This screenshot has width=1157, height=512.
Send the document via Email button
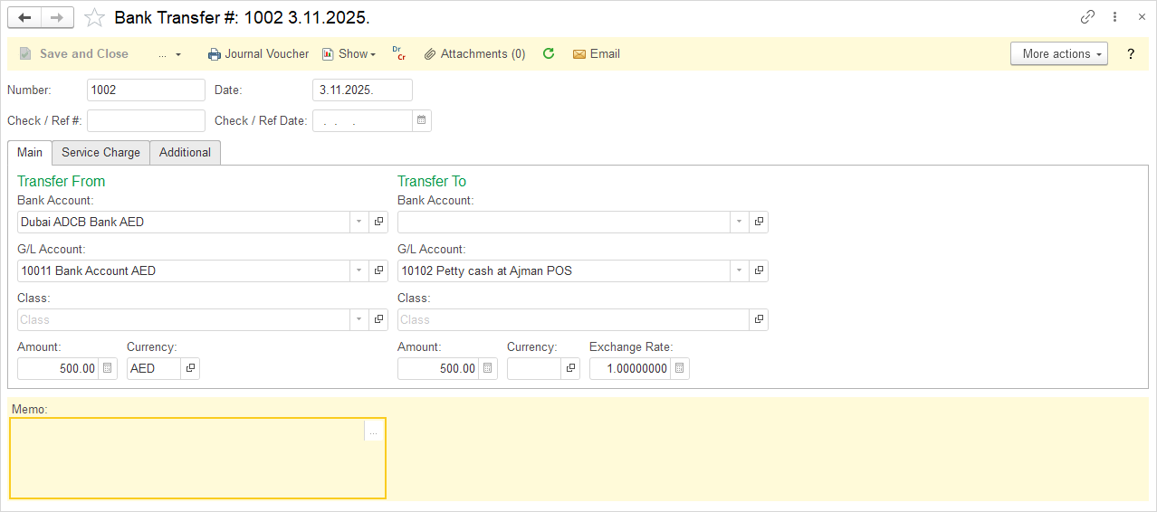(597, 53)
